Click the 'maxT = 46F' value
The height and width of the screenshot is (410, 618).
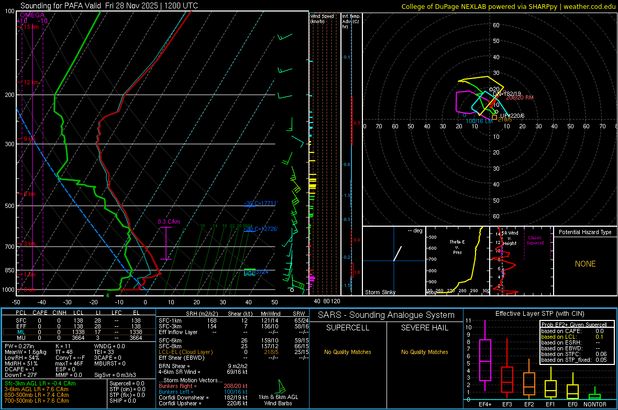[x=69, y=363]
